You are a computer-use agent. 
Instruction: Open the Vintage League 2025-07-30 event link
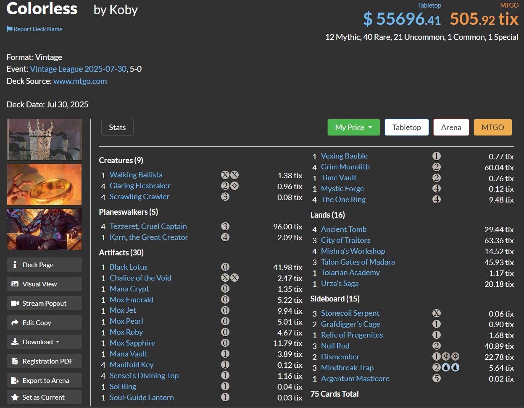tap(78, 69)
